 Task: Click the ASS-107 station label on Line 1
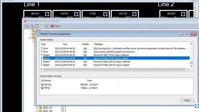pos(123,14)
